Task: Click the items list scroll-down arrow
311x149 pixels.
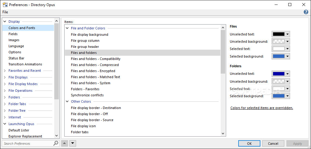Action: click(223, 134)
